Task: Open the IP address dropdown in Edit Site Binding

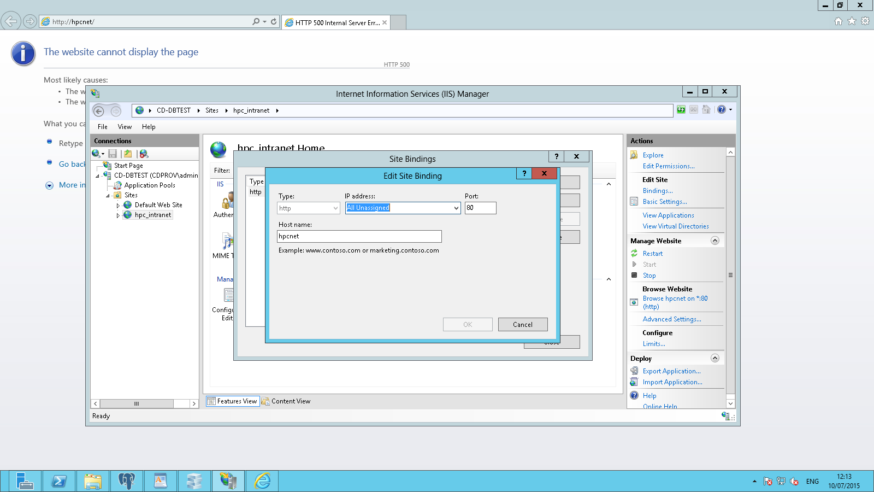Action: (x=456, y=208)
